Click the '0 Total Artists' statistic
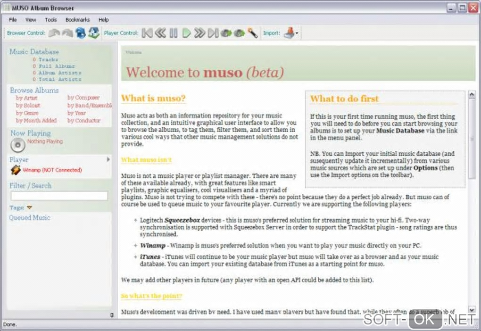This screenshot has height=331, width=481. click(57, 80)
